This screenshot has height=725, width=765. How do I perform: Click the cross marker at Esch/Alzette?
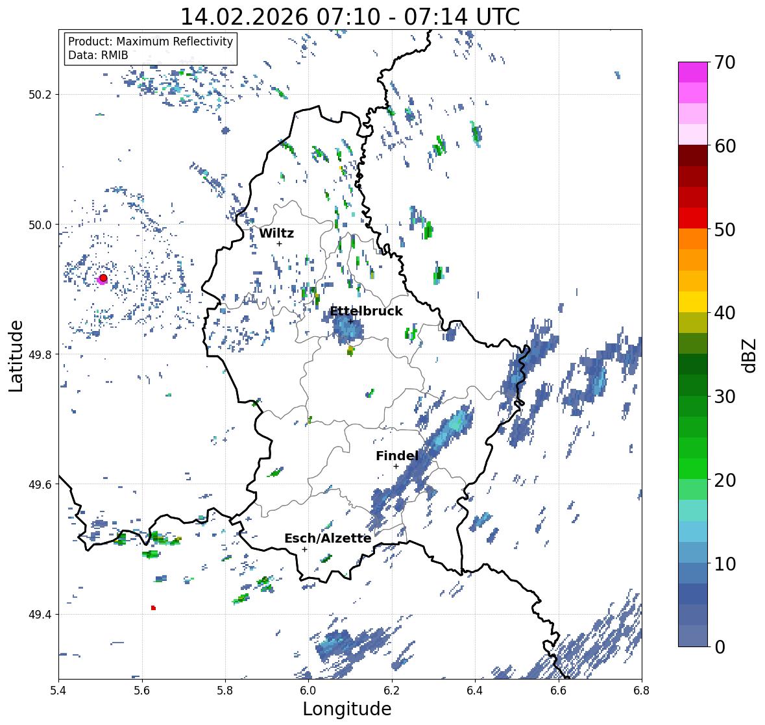coord(304,549)
